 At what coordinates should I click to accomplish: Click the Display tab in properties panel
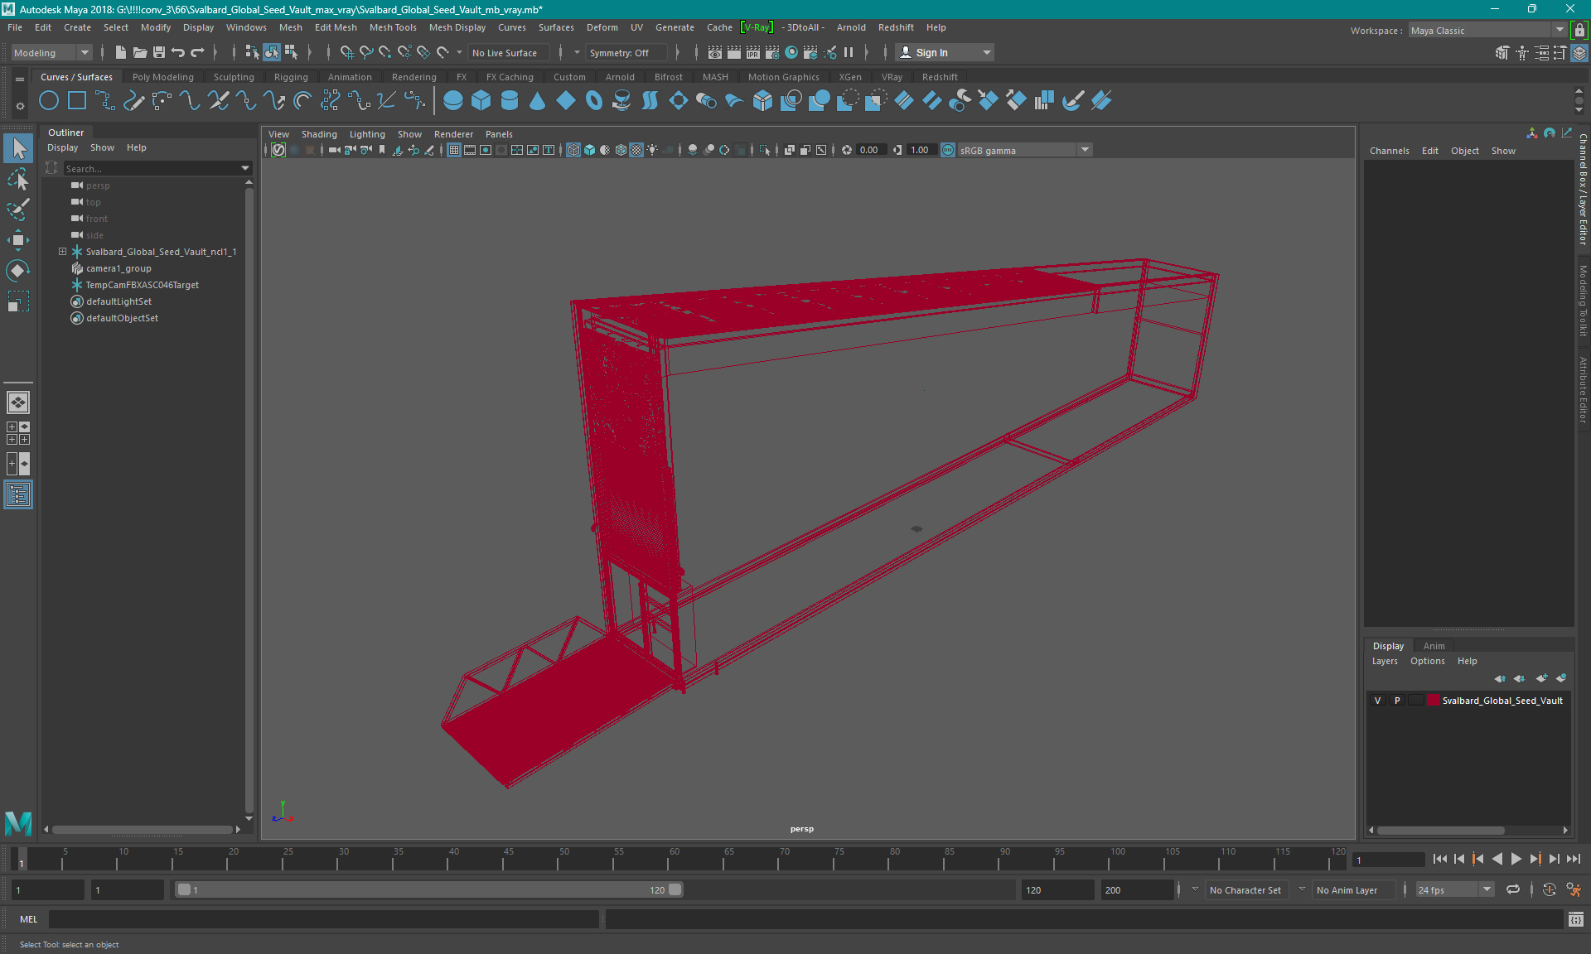pos(1389,644)
